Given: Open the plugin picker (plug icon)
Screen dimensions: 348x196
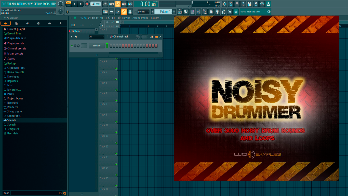Looking at the screenshot, I should [217, 11].
